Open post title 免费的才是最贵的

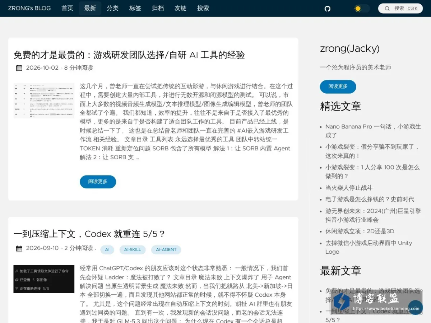129,55
